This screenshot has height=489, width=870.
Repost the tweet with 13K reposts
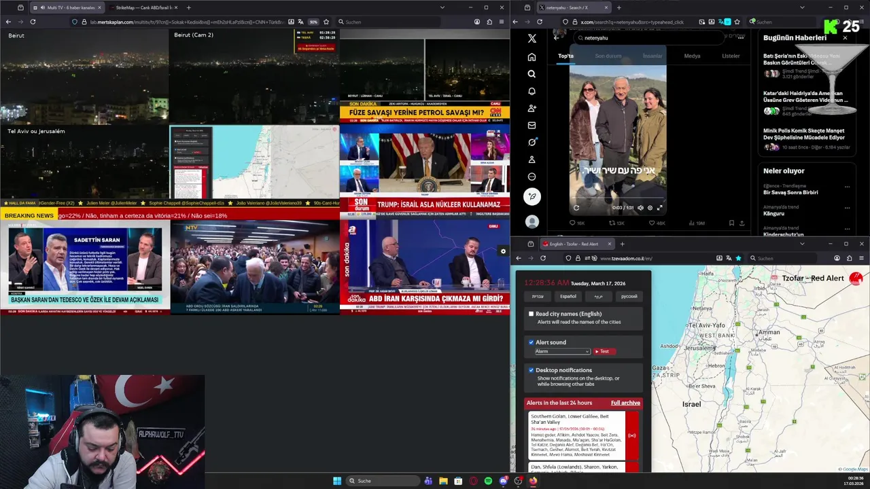[616, 223]
